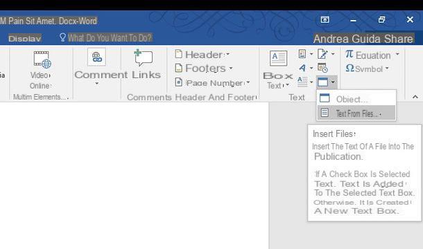Click the Andrea Guida account name
Image resolution: width=423 pixels, height=249 pixels.
click(347, 39)
